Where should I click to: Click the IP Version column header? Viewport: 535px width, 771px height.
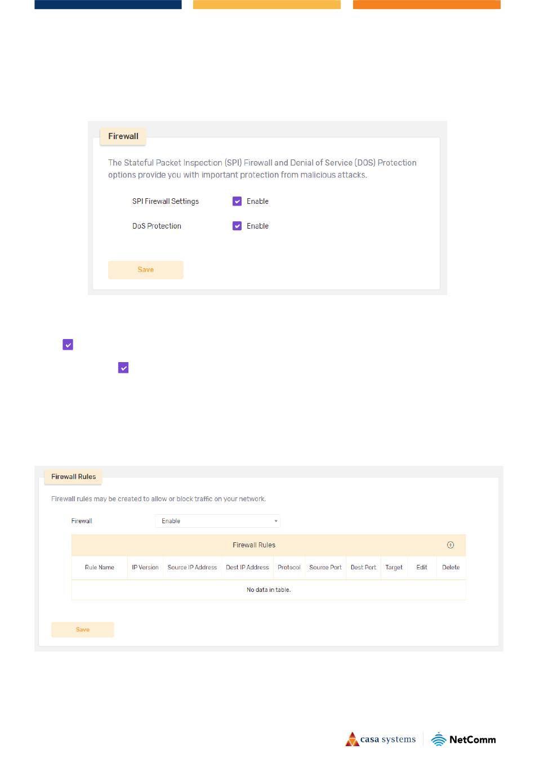[145, 567]
